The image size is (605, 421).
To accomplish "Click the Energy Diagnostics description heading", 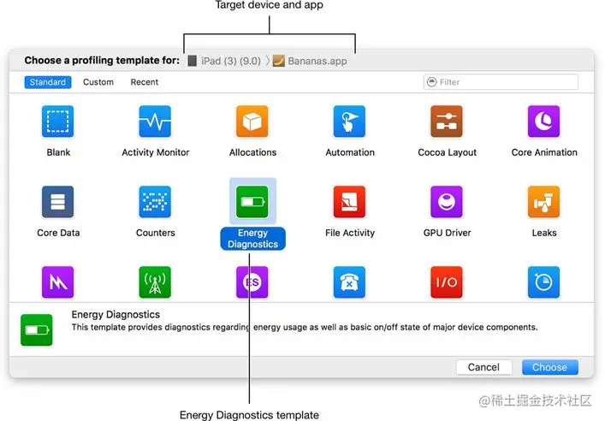I will (x=116, y=315).
